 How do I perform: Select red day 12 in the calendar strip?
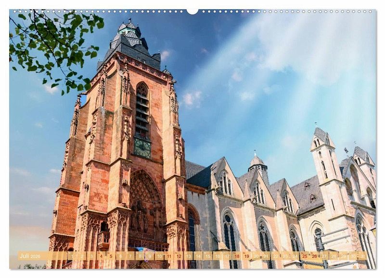pyautogui.click(x=179, y=256)
